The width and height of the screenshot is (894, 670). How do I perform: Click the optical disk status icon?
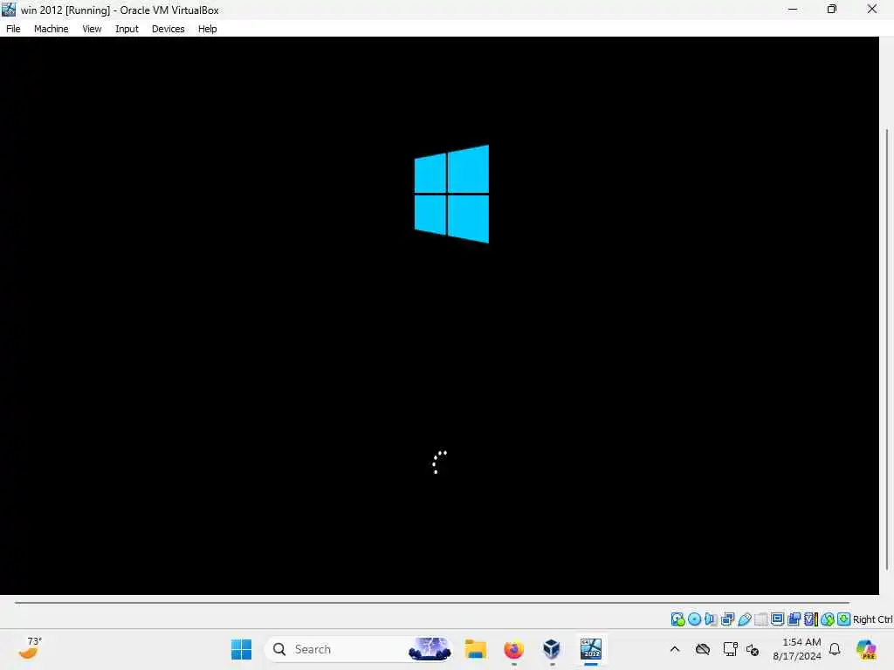click(x=694, y=619)
